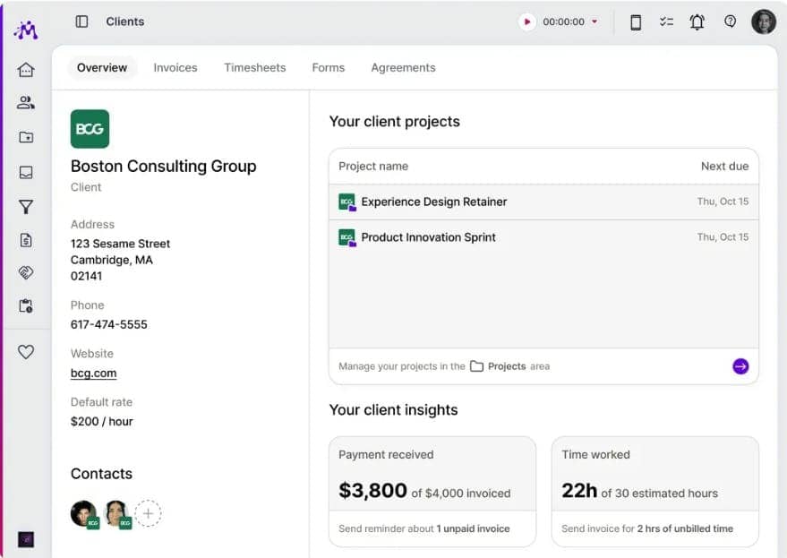
Task: Open the clipboard timesheet icon in sidebar
Action: pos(26,306)
